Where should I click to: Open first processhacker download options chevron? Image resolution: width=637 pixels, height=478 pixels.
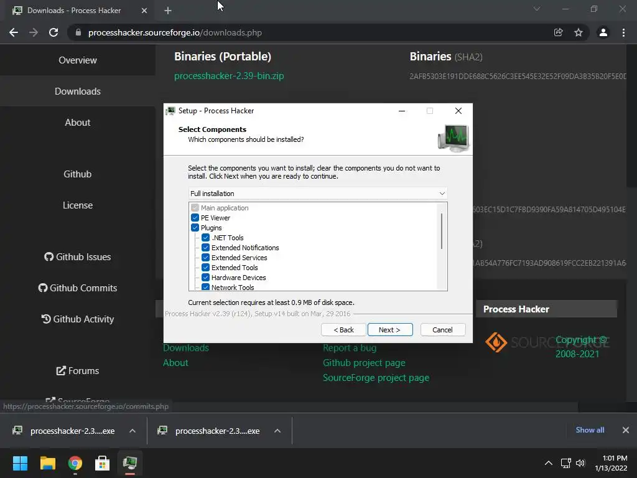tap(133, 431)
